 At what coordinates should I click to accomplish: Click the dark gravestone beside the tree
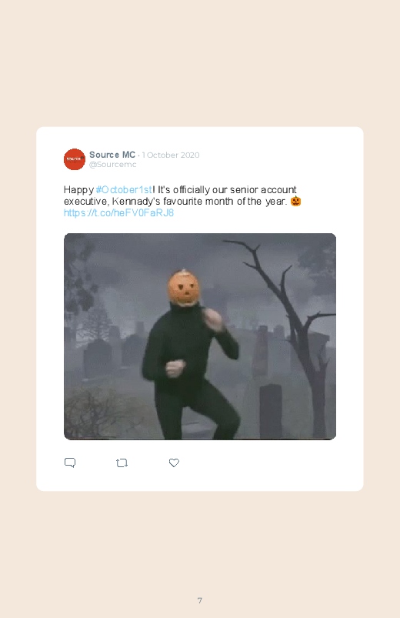pos(271,411)
